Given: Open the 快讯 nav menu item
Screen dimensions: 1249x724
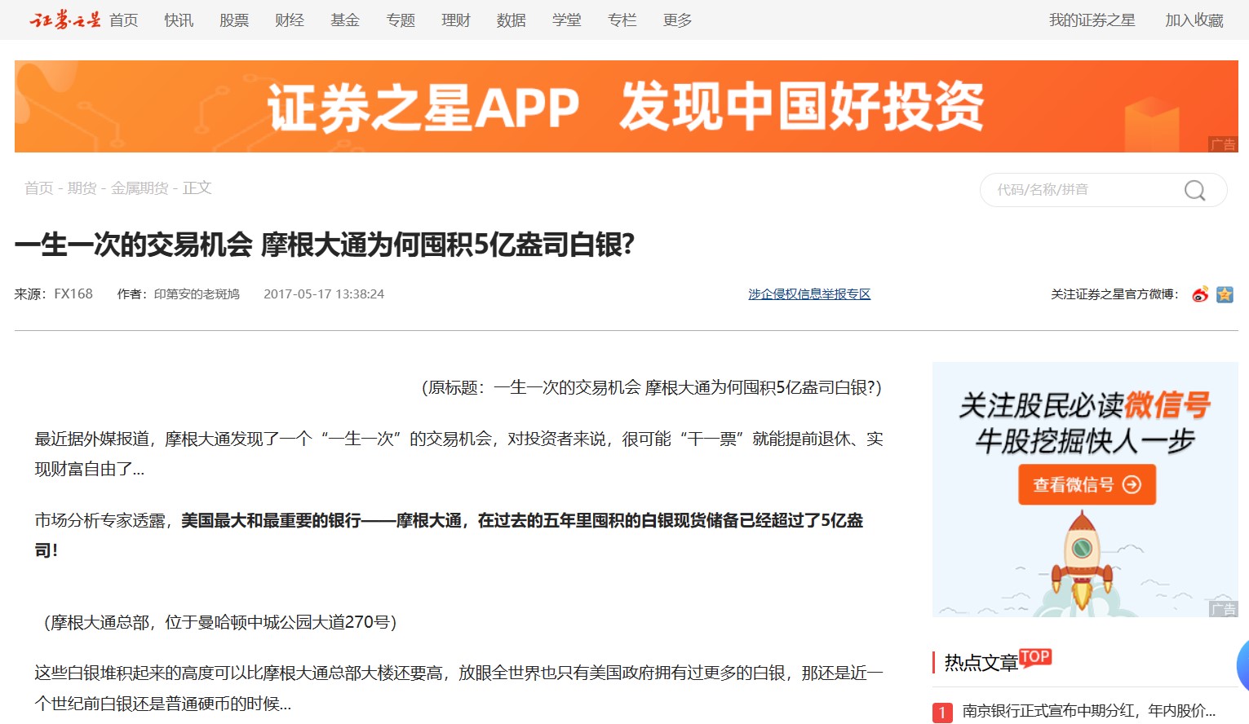Looking at the screenshot, I should click(179, 20).
